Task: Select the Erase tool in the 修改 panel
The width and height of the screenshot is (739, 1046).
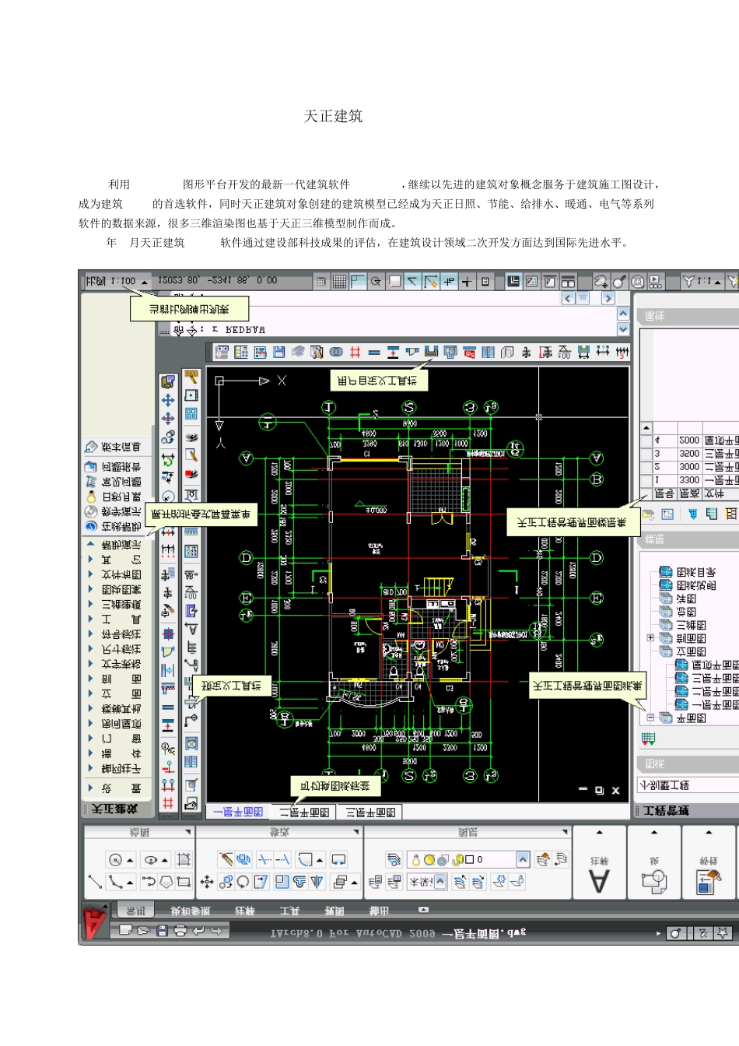Action: (226, 859)
